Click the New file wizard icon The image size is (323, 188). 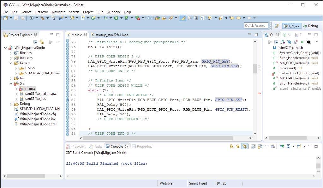point(6,18)
